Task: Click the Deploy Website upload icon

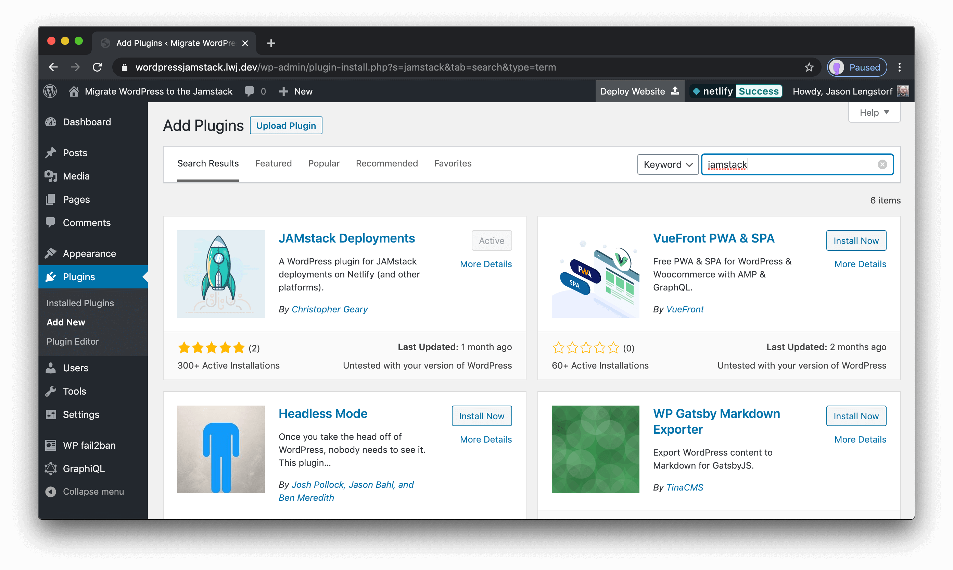Action: 674,91
